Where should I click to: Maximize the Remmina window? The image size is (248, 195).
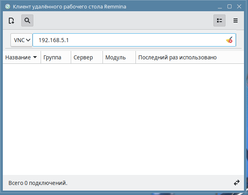(x=230, y=7)
